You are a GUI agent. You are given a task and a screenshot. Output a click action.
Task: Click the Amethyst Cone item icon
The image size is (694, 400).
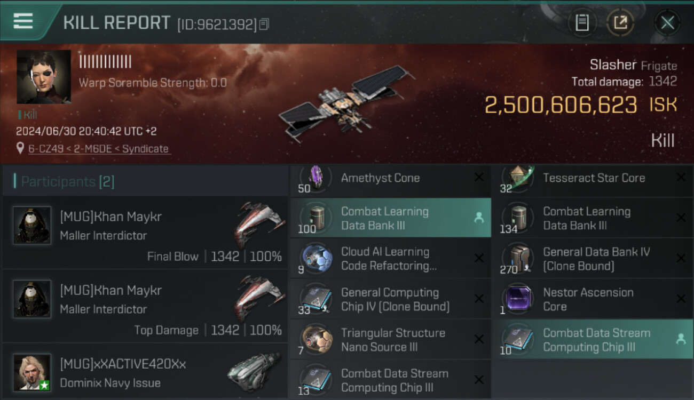tap(316, 178)
